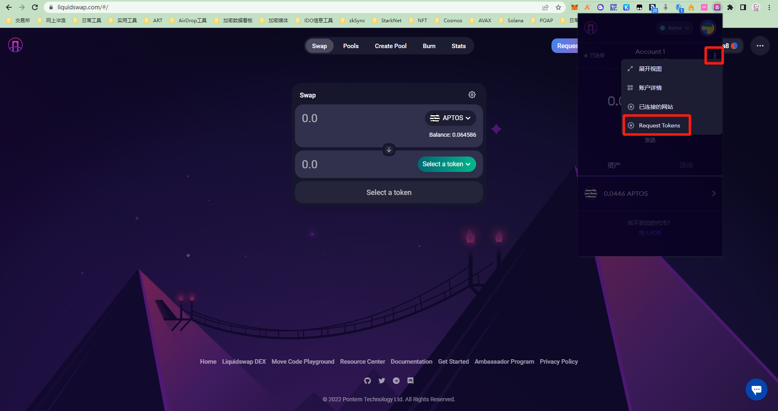Go back to the previous page
The width and height of the screenshot is (778, 411).
click(x=9, y=7)
